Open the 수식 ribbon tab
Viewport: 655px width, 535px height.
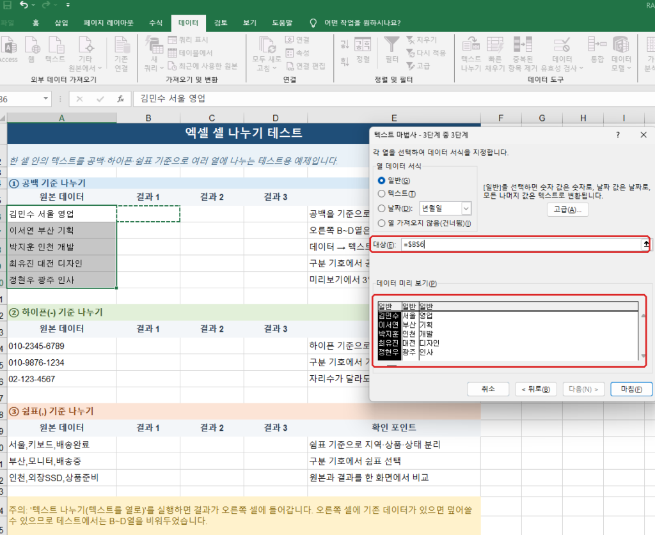pos(156,23)
